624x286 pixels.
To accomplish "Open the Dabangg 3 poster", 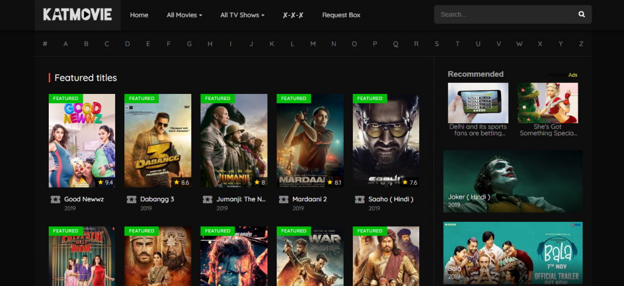I will point(158,141).
